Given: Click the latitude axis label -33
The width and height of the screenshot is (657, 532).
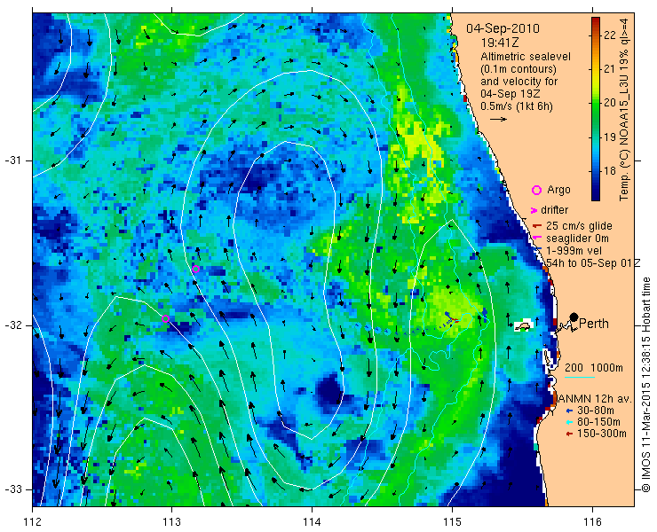Looking at the screenshot, I should (13, 489).
